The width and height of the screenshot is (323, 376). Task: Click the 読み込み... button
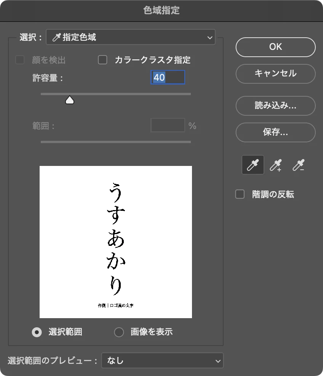coord(275,106)
